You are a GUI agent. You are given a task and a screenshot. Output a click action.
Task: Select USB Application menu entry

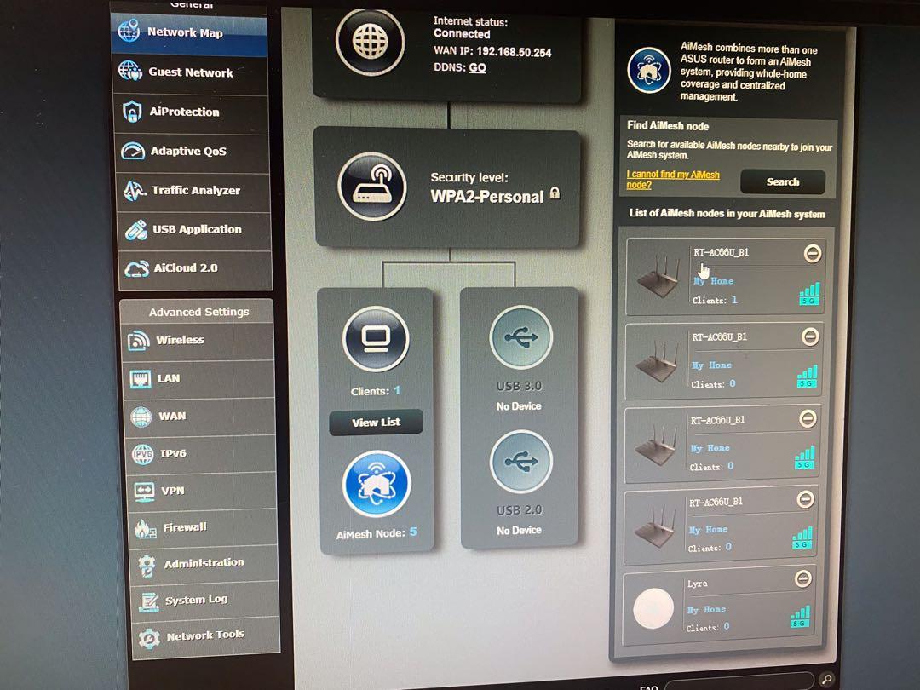coord(195,229)
